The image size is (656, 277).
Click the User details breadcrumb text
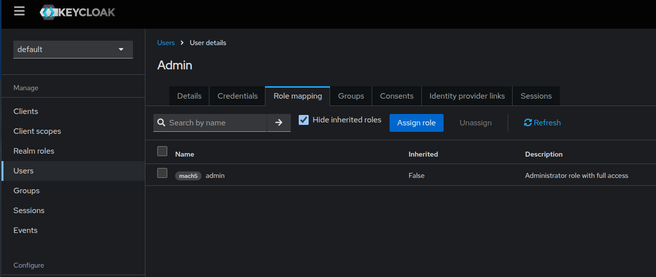[x=208, y=43]
